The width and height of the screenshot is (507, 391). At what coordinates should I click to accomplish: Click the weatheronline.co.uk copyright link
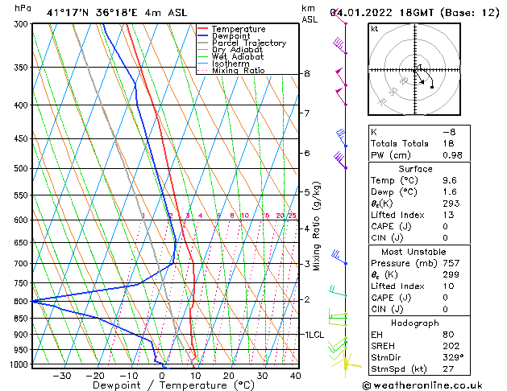click(x=422, y=385)
